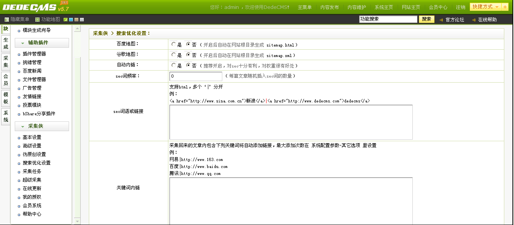Click the DEDECMS logo

29,7
